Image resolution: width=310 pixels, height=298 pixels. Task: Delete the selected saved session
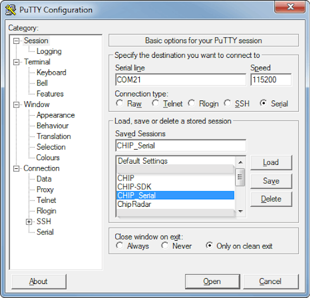tap(271, 199)
